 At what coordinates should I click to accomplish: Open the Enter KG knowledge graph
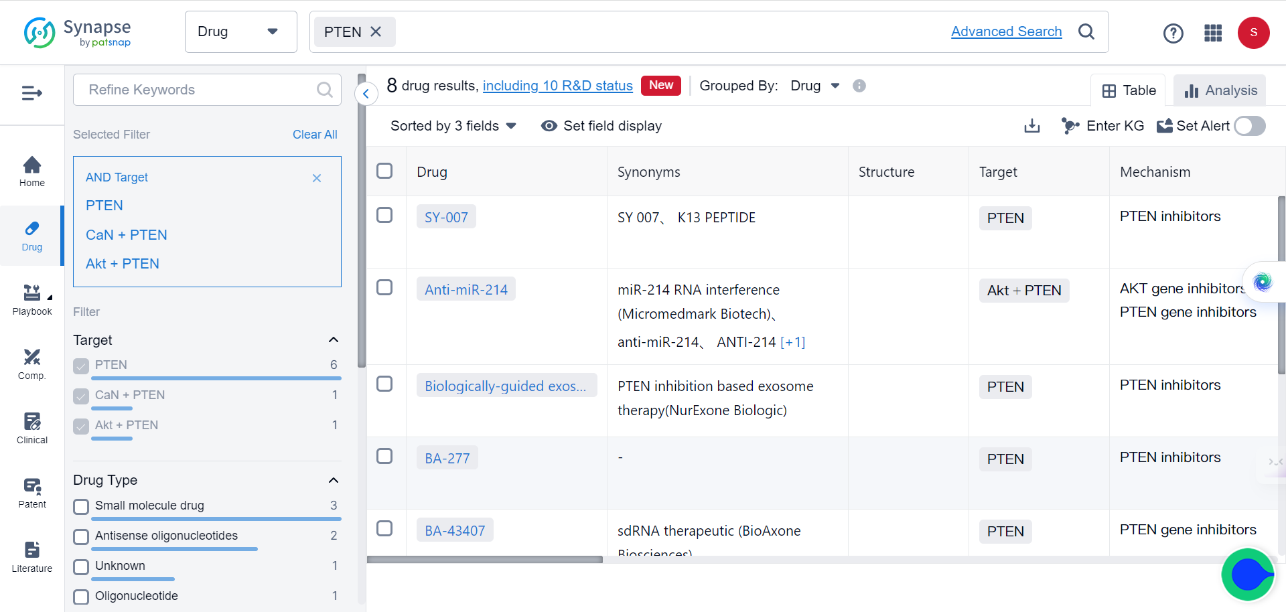1102,126
